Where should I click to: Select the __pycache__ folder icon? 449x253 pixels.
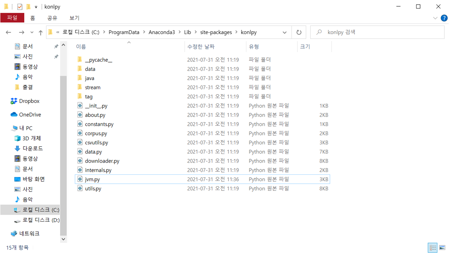point(80,60)
